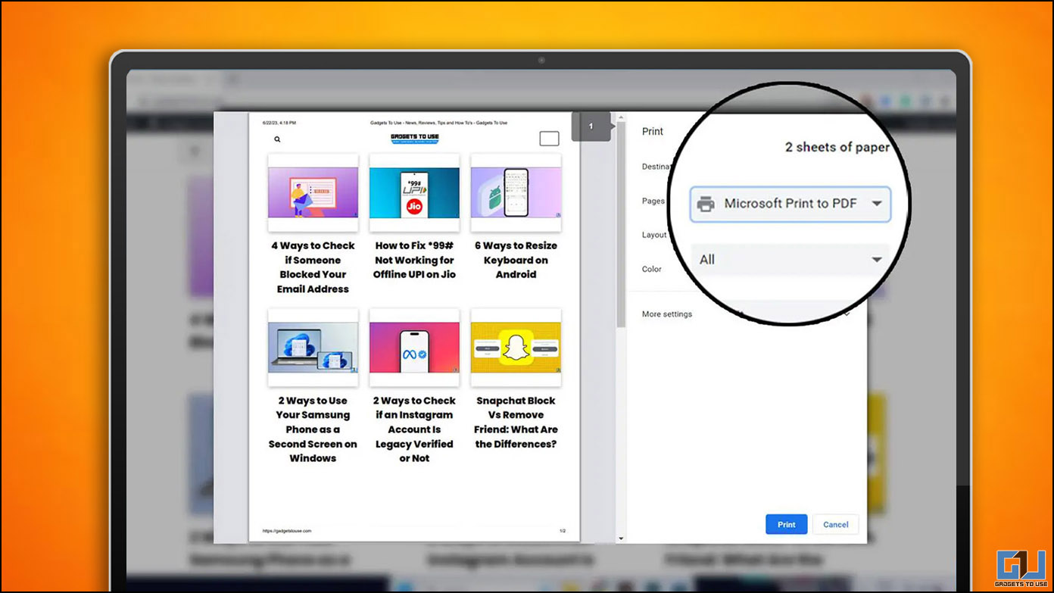This screenshot has height=593, width=1054.
Task: Click the footer URL "https://gadgetstouse.com"
Action: 287,531
